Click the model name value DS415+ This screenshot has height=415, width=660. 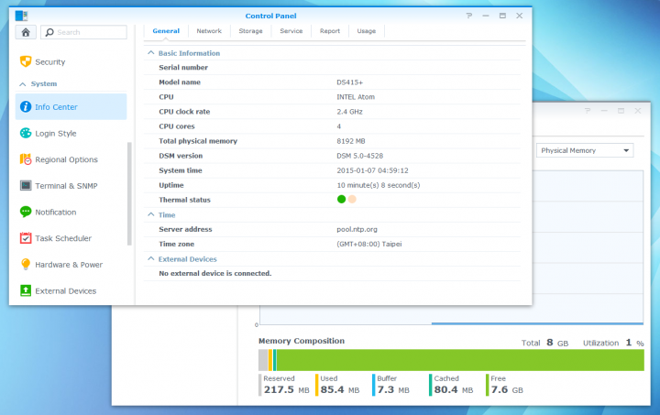tap(349, 82)
